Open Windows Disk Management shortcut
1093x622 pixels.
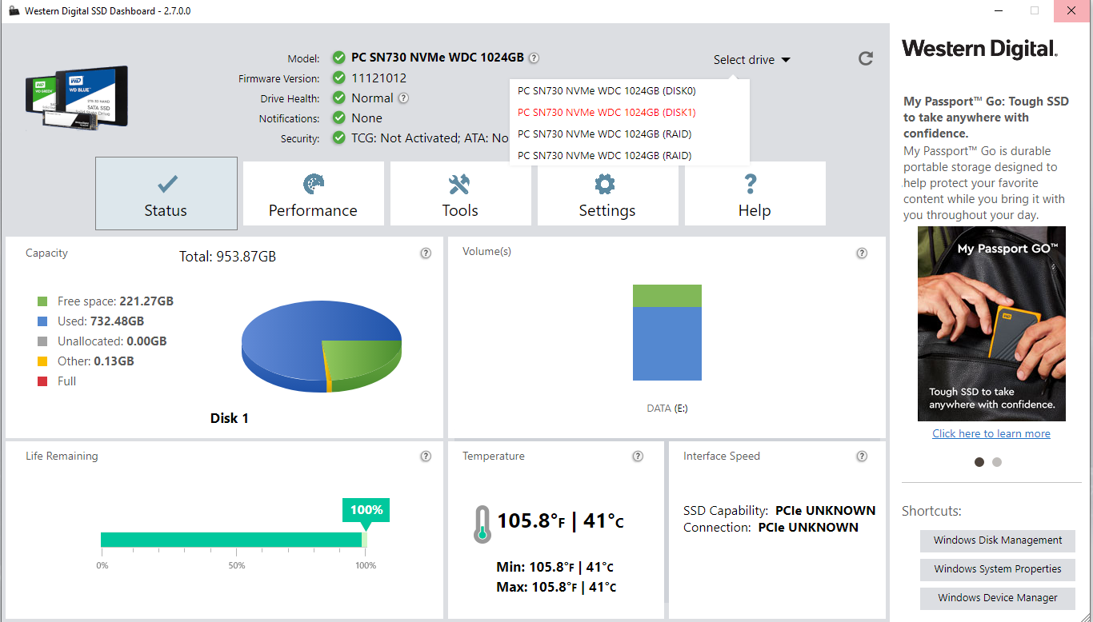click(x=998, y=540)
